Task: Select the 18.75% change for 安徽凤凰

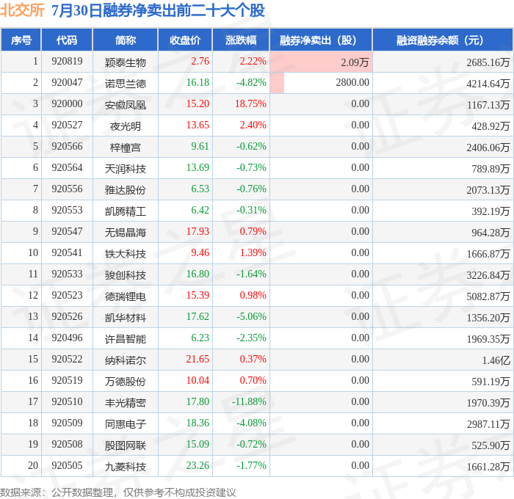Action: coord(250,104)
